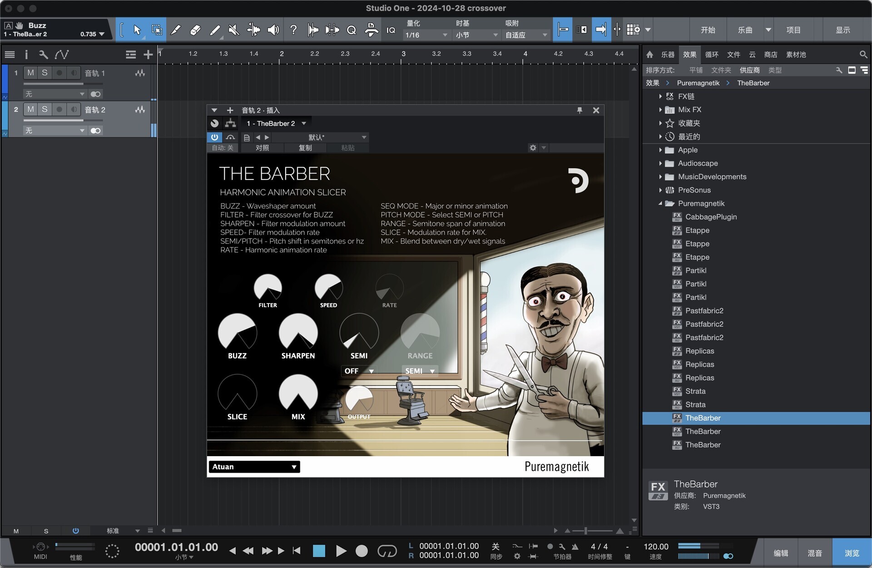This screenshot has width=872, height=568.
Task: Open the 时基 小节 dropdown
Action: coord(476,35)
